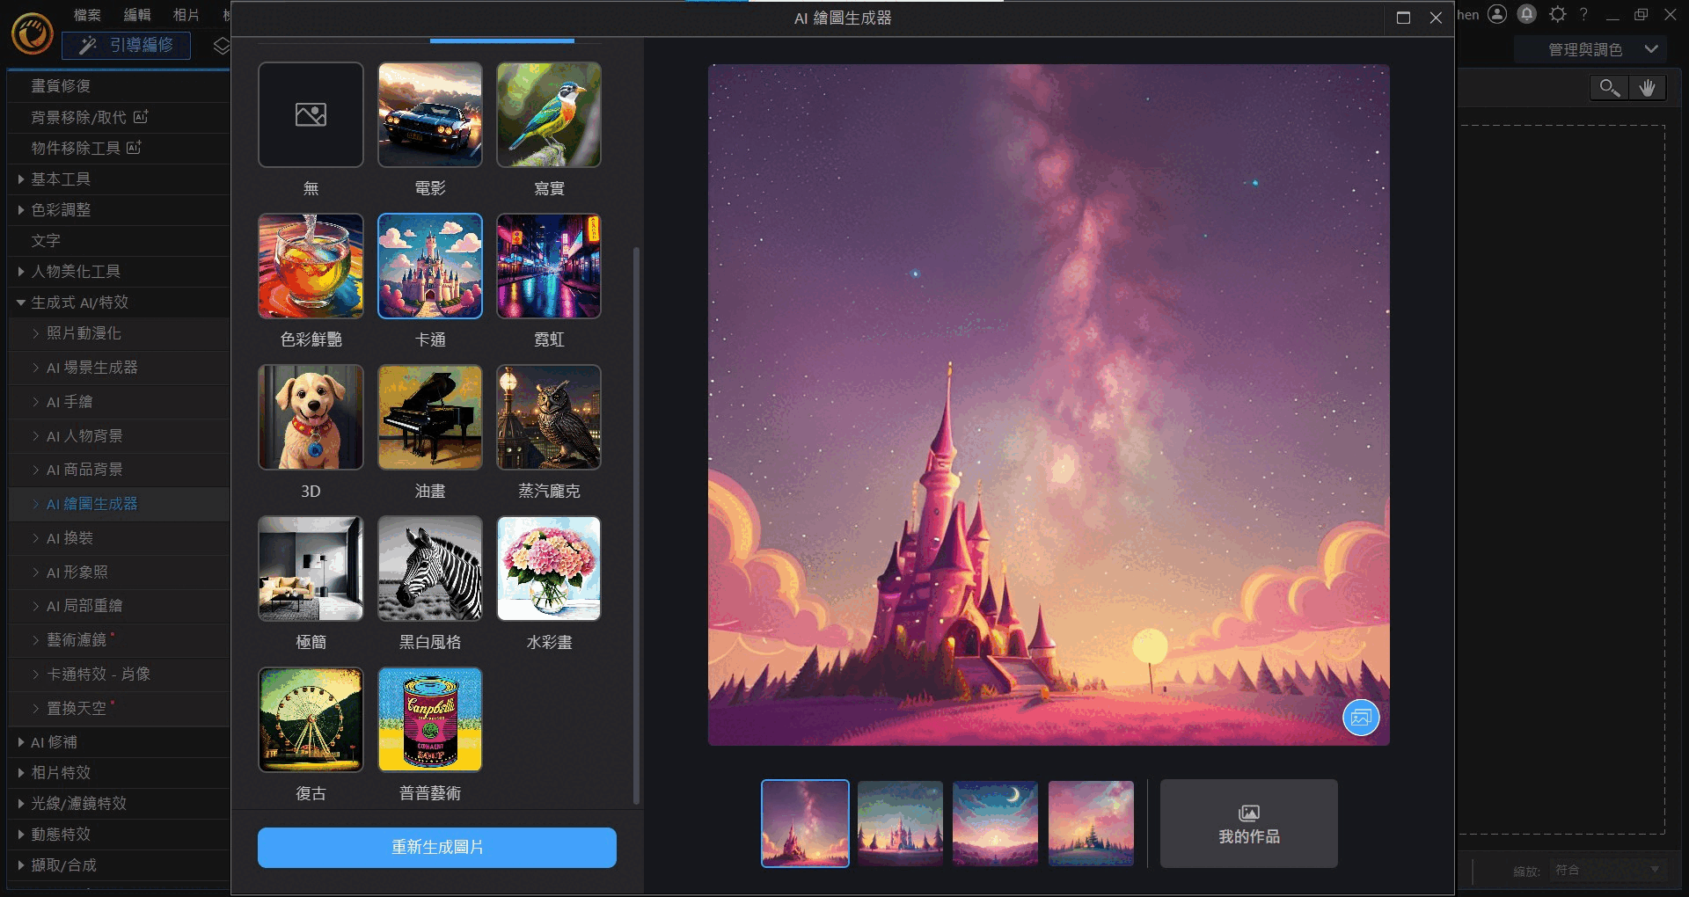This screenshot has width=1689, height=897.
Task: Click 重新生成圖片 regenerate button
Action: coord(437,847)
